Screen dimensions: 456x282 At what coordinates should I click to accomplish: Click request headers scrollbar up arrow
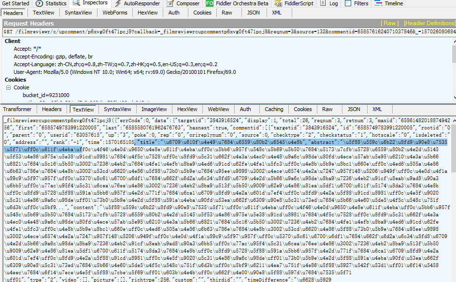click(454, 42)
